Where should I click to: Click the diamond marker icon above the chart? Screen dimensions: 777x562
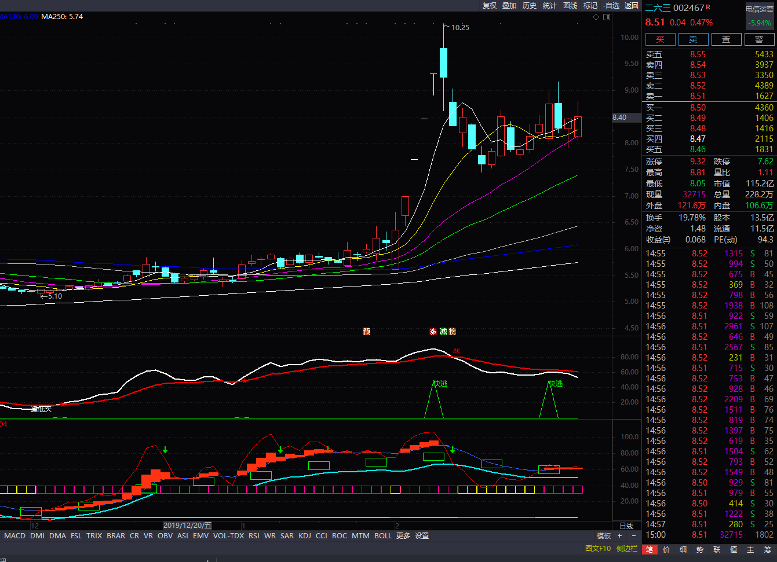pyautogui.click(x=596, y=17)
